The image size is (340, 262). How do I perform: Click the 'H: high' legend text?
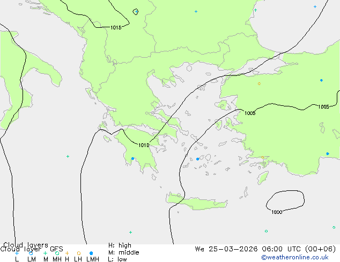click(x=120, y=245)
